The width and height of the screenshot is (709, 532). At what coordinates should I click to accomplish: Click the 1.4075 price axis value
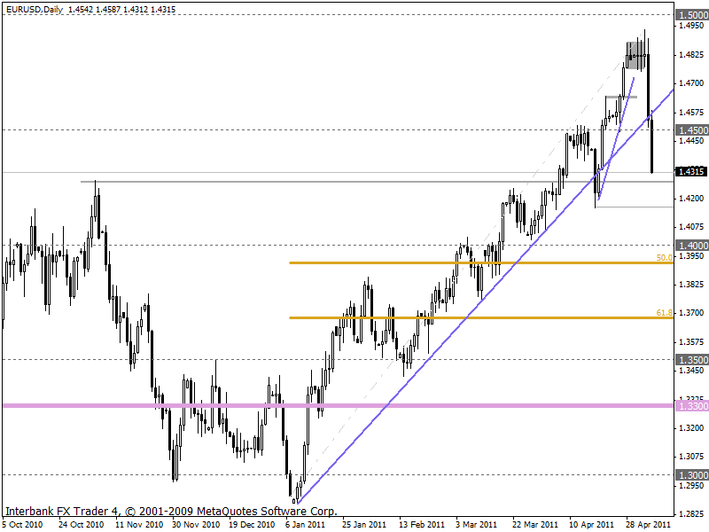pos(691,227)
